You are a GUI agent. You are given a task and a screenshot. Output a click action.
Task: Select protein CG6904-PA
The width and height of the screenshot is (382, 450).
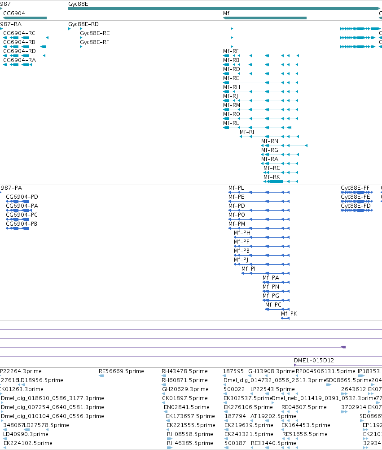pyautogui.click(x=22, y=206)
